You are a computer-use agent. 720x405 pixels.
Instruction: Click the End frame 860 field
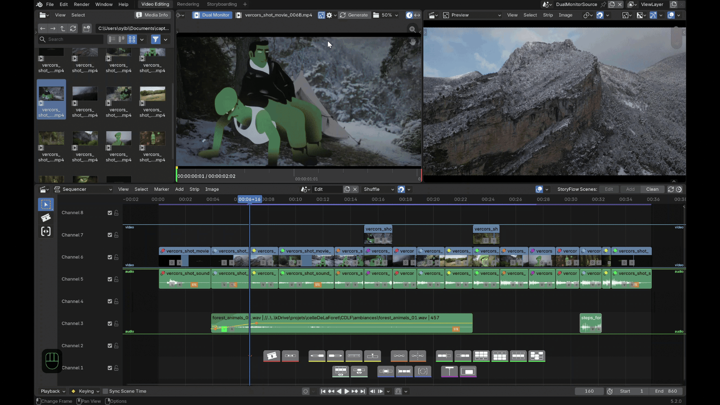666,391
